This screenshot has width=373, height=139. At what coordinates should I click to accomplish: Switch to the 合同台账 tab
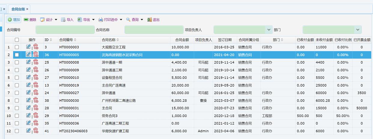click(18, 9)
